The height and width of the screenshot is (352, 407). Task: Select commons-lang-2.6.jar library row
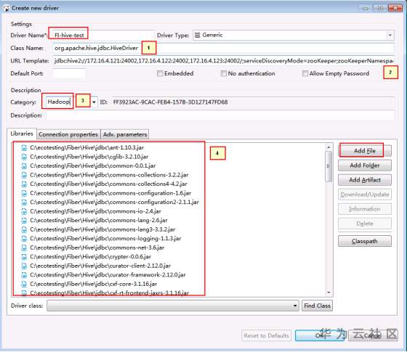99,221
